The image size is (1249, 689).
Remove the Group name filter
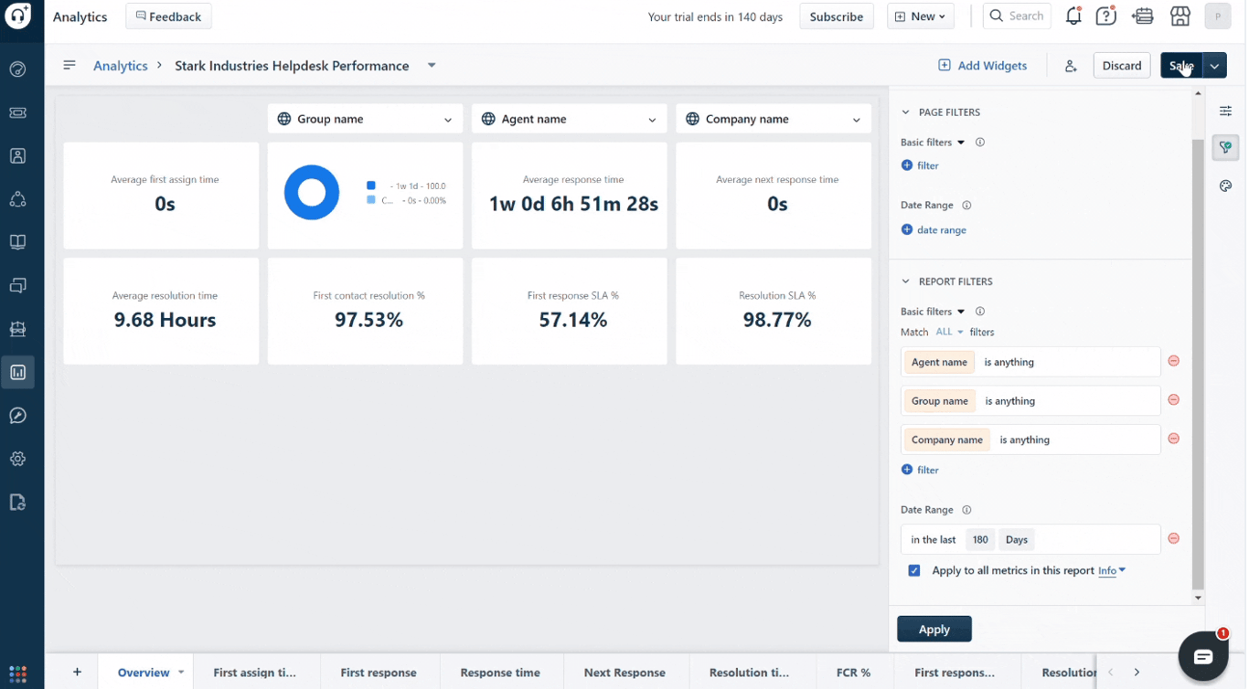coord(1174,399)
